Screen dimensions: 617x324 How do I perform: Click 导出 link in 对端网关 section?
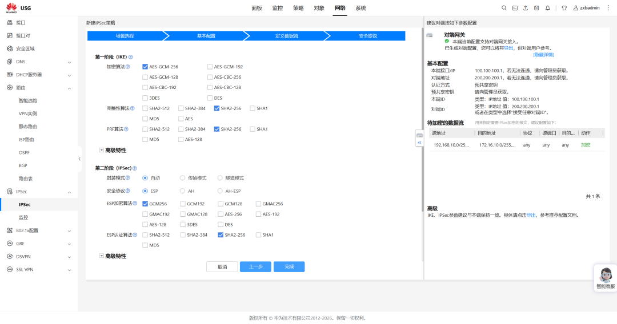[509, 48]
